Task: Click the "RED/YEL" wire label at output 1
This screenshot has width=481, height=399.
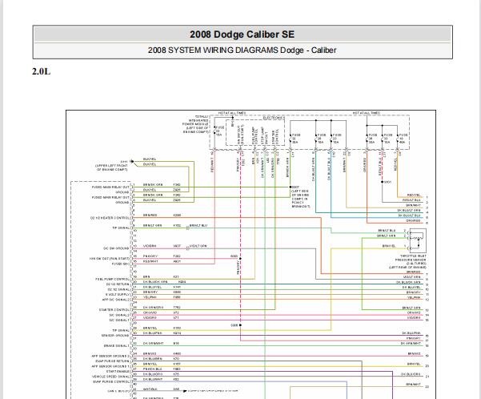Action: coord(414,195)
